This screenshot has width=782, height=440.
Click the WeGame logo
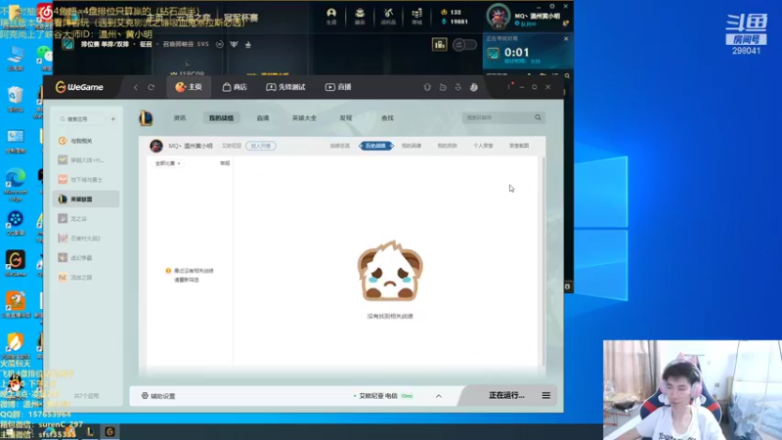coord(79,87)
